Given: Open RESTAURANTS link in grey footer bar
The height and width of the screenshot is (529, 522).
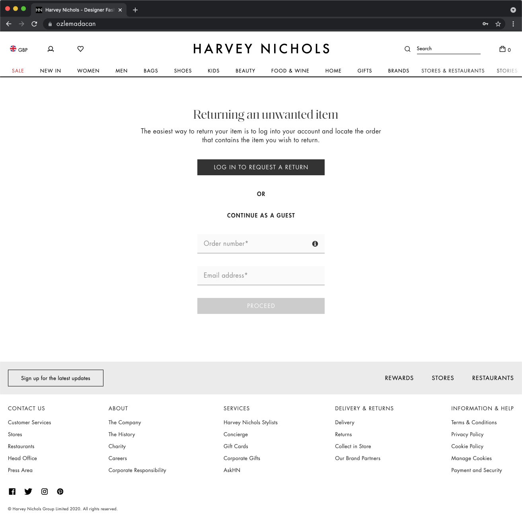Looking at the screenshot, I should [493, 378].
